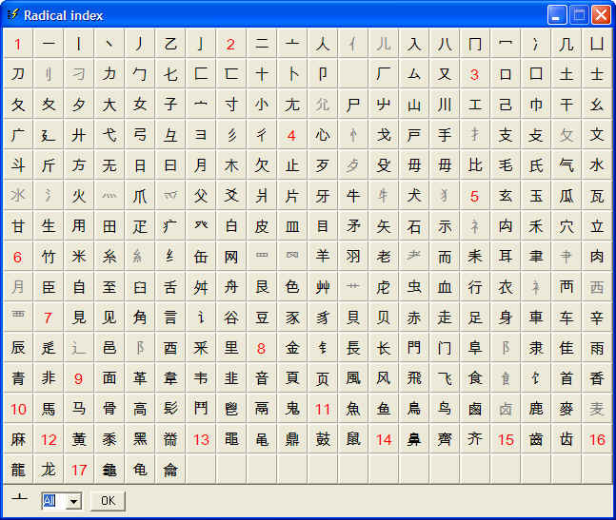The image size is (616, 520).
Task: Select the traditional radical 門 (gate)
Action: [414, 348]
